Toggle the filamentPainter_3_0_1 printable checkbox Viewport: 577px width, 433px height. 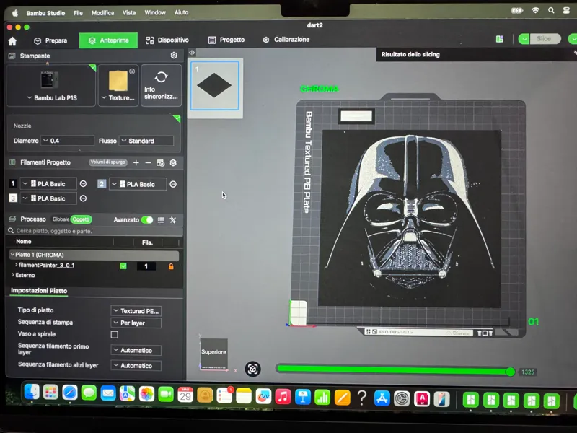pos(123,266)
